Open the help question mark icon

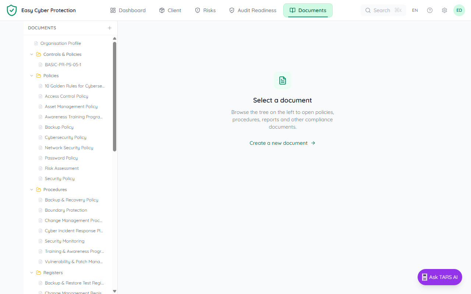[430, 10]
